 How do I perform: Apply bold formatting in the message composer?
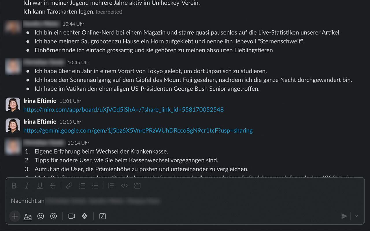[14, 186]
